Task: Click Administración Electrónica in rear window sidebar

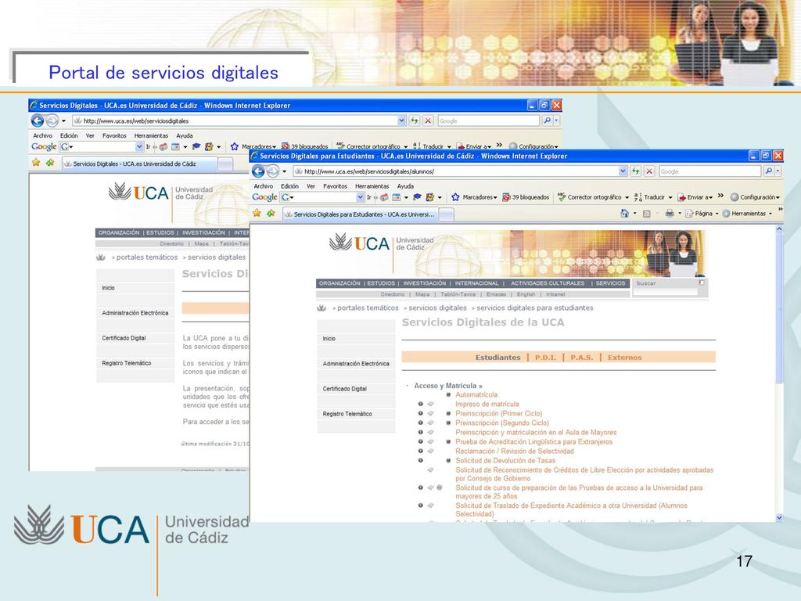Action: pyautogui.click(x=135, y=313)
